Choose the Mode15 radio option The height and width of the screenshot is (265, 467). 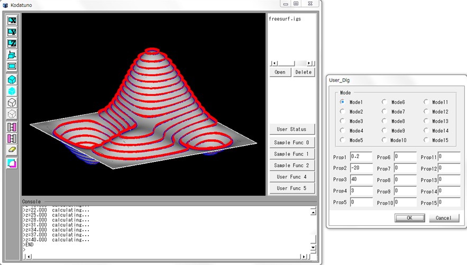click(426, 140)
